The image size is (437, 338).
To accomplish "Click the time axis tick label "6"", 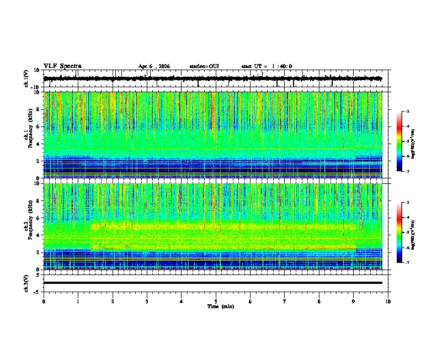I will pyautogui.click(x=251, y=302).
